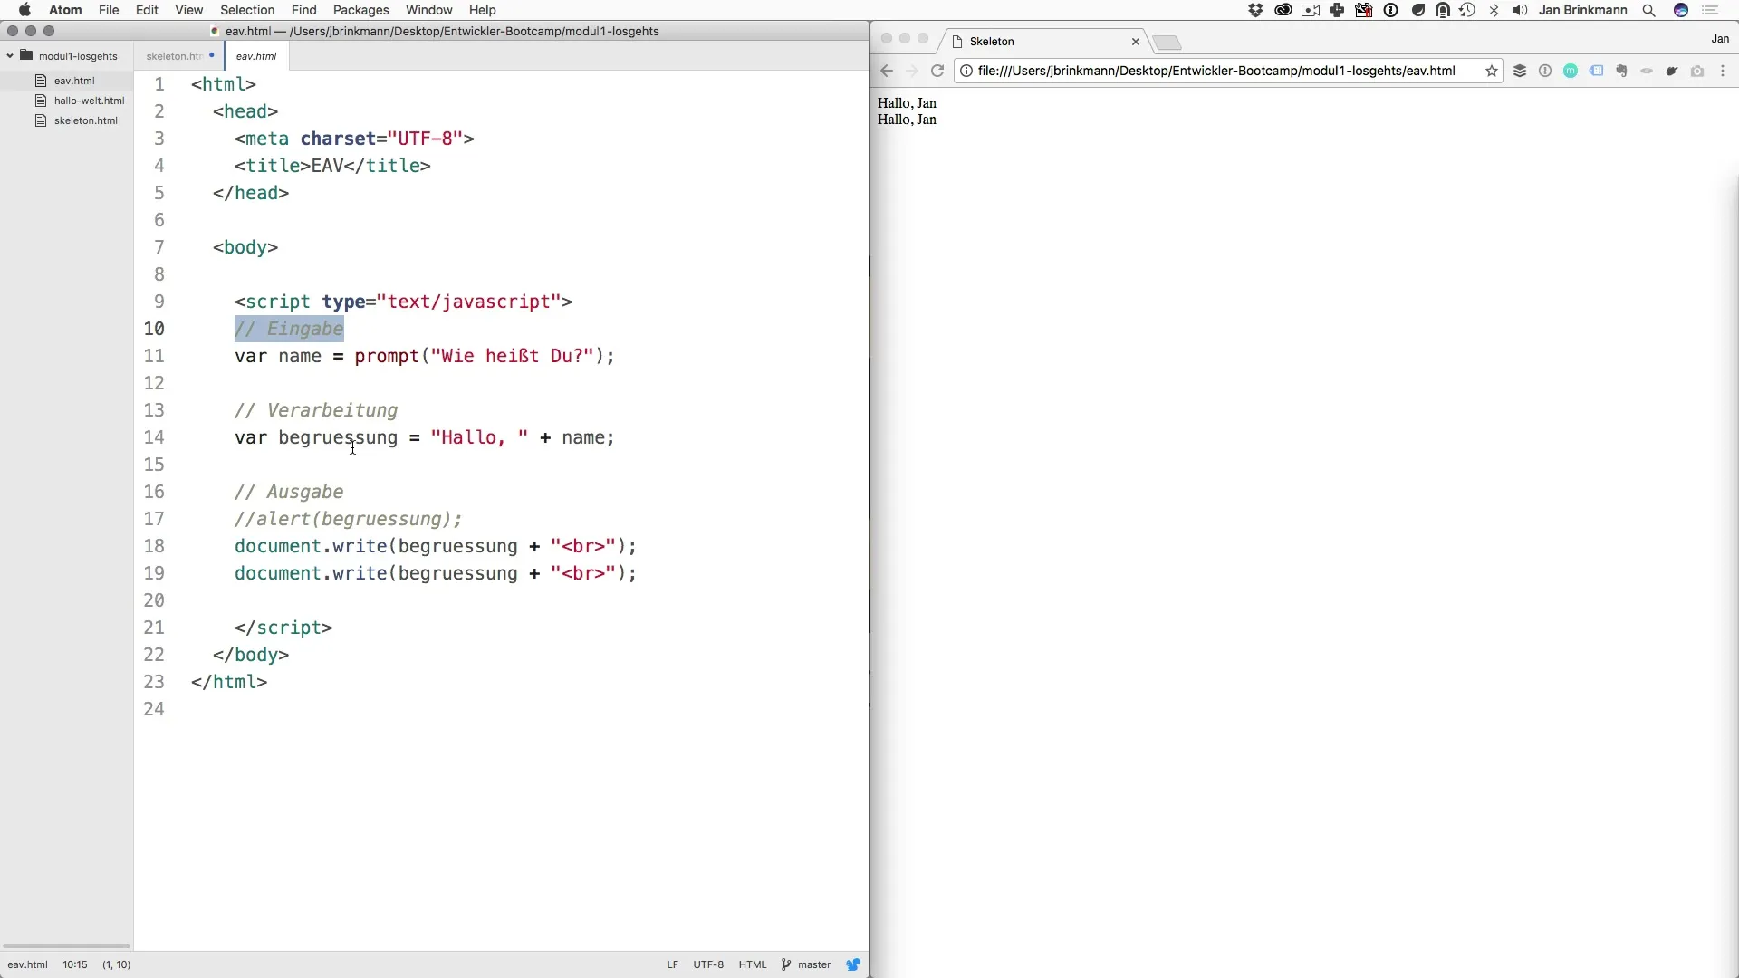Screen dimensions: 1739x978
Task: Open the Apple menu
Action: pyautogui.click(x=24, y=10)
